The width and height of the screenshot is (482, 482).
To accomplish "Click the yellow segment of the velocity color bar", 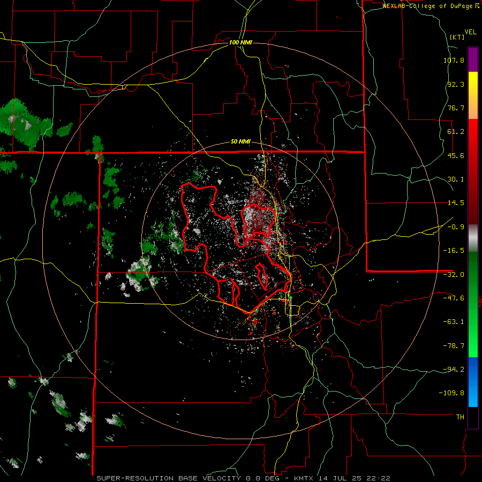I will click(x=473, y=95).
